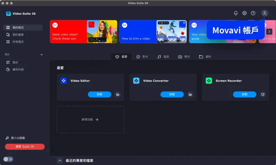The height and width of the screenshot is (165, 276).
Task: Click link icon on How to trim banner
Action: (x=125, y=25)
